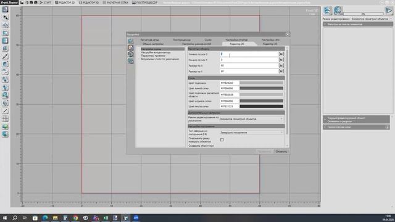The height and width of the screenshot is (222, 395).
Task: Click the Начало по оси X input field
Action: tap(249, 54)
